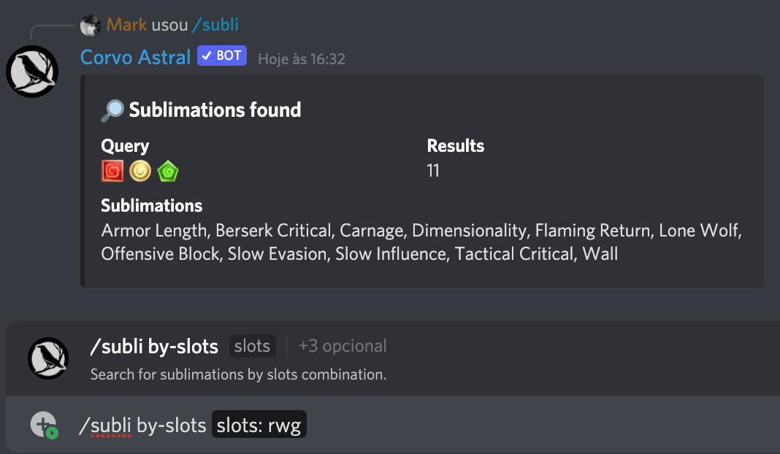
Task: Click Corvo Astral crow avatar in message
Action: click(32, 72)
